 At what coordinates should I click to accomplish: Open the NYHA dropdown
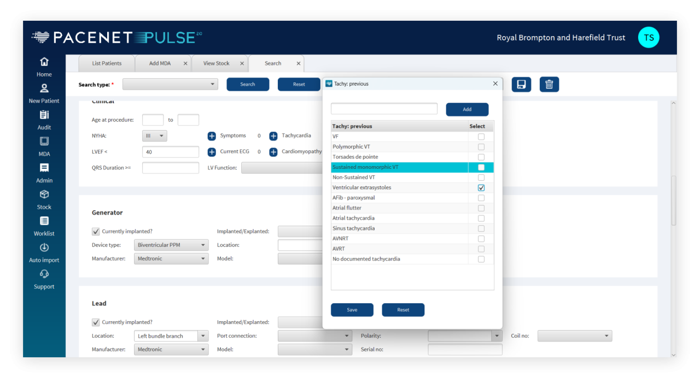coord(155,136)
